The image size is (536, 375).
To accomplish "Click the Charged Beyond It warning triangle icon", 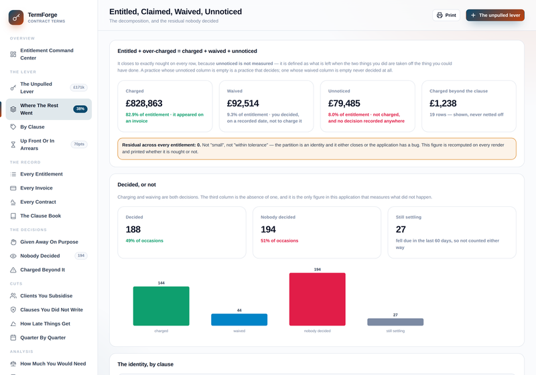I will click(x=13, y=270).
